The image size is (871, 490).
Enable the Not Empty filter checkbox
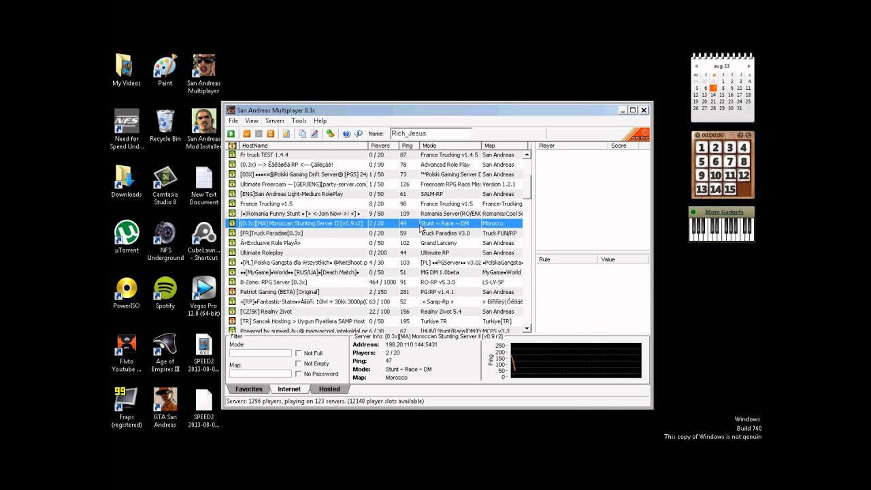pos(299,363)
